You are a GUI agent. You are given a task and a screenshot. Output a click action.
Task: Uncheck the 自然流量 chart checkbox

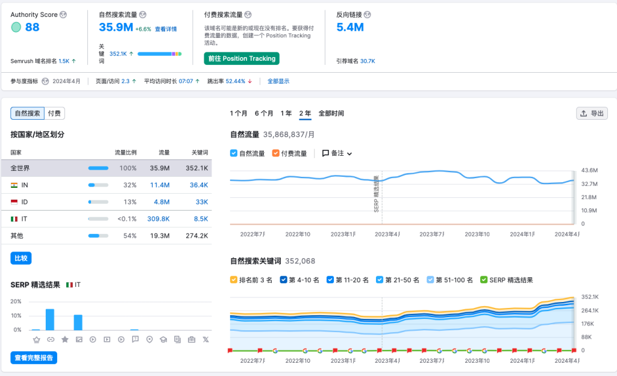click(234, 153)
